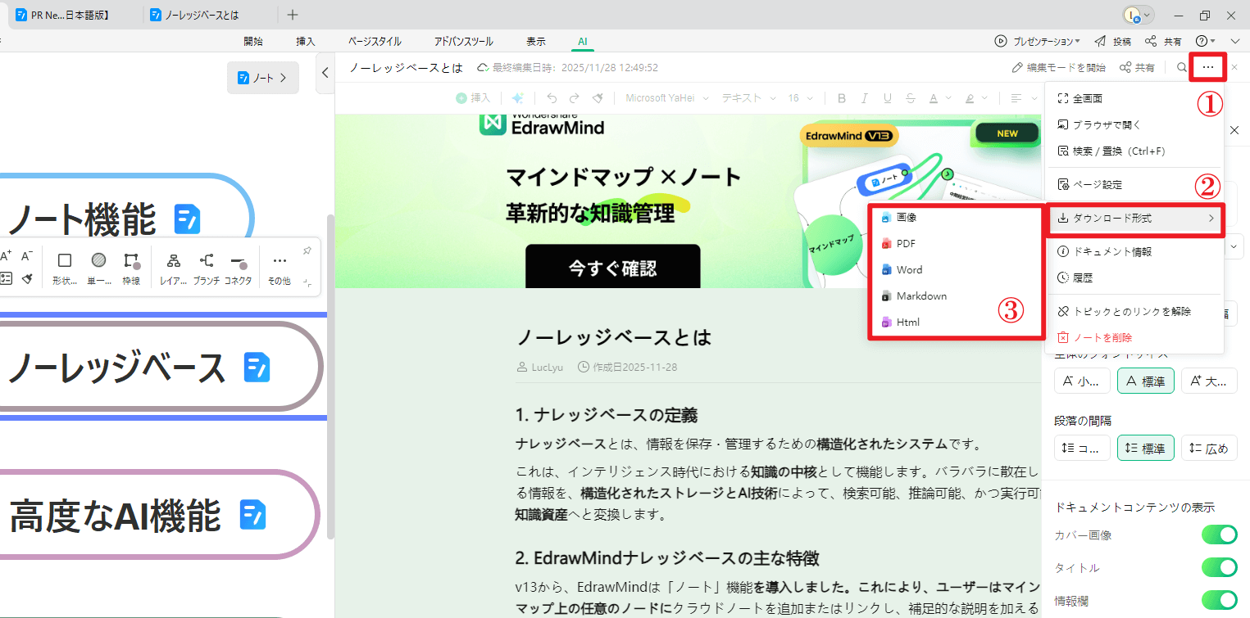1250x618 pixels.
Task: Switch to the AI ribbon tab
Action: click(582, 41)
